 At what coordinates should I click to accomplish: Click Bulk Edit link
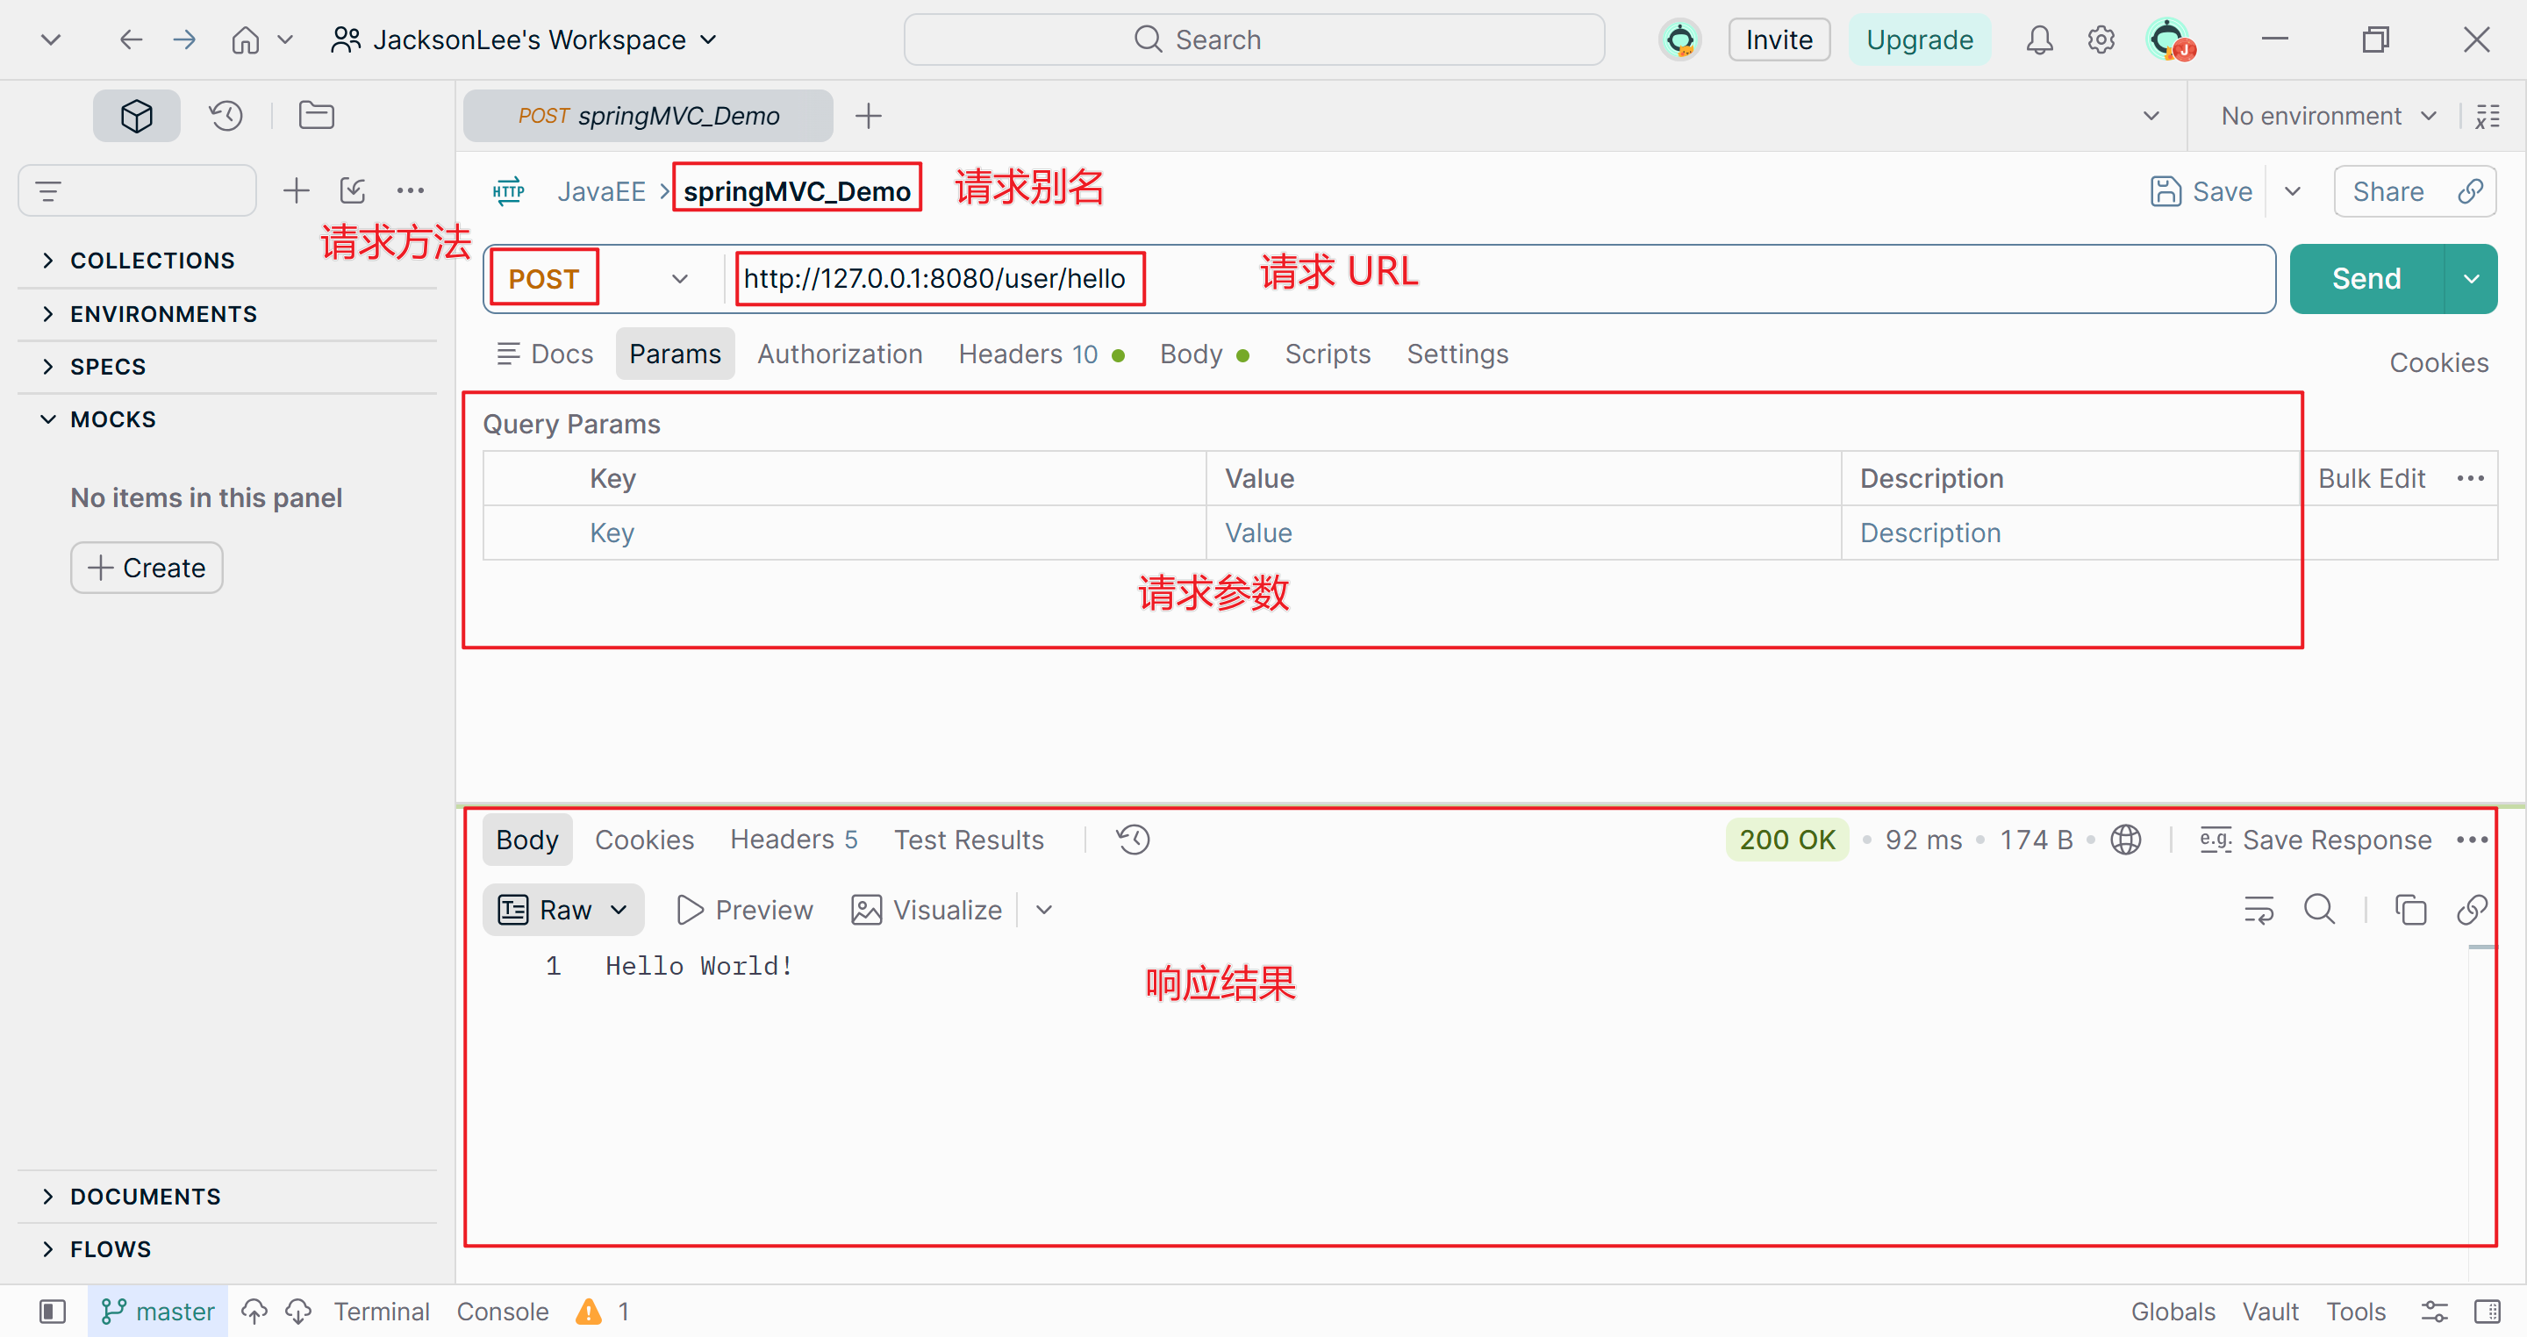click(x=2371, y=479)
